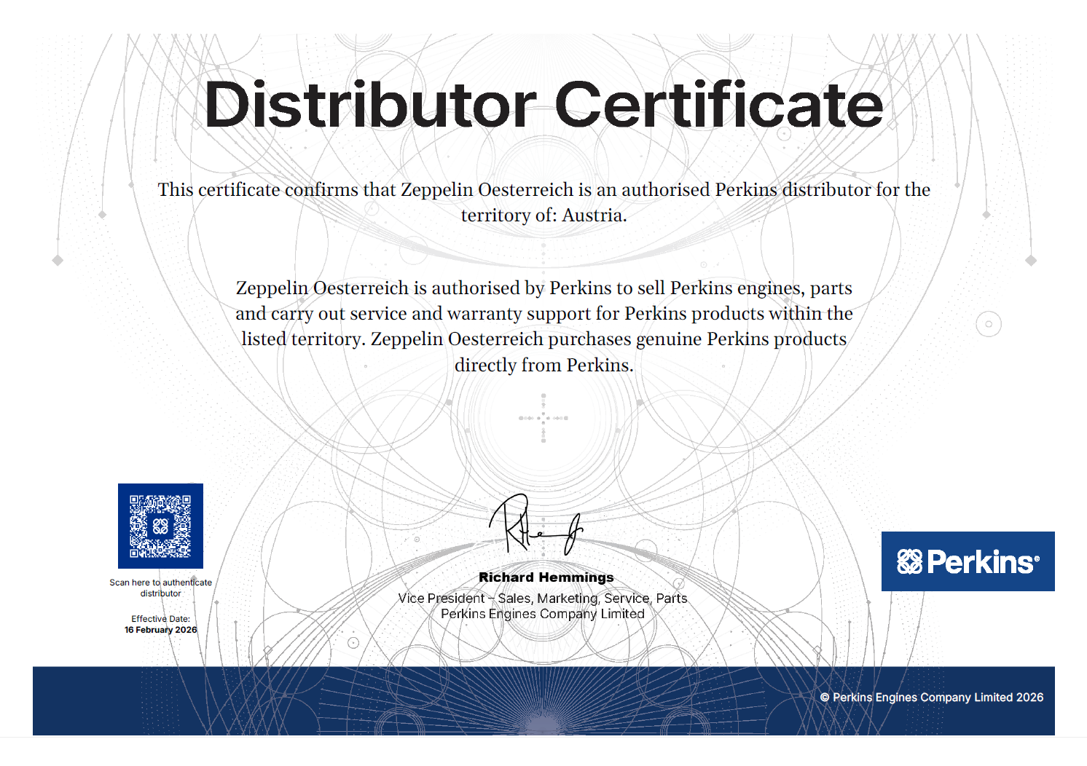
Task: Click Richard Hemmings' handwritten signature
Action: (535, 526)
